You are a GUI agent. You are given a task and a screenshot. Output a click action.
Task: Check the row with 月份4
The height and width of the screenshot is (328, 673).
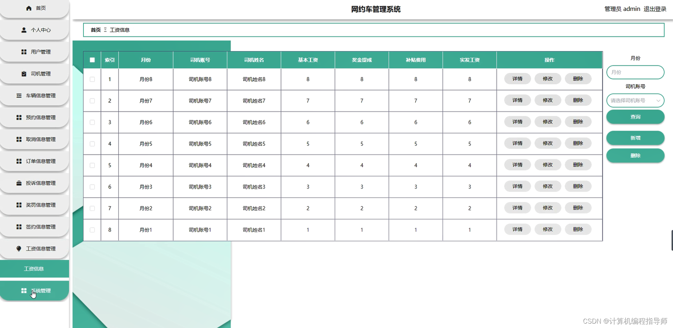92,165
